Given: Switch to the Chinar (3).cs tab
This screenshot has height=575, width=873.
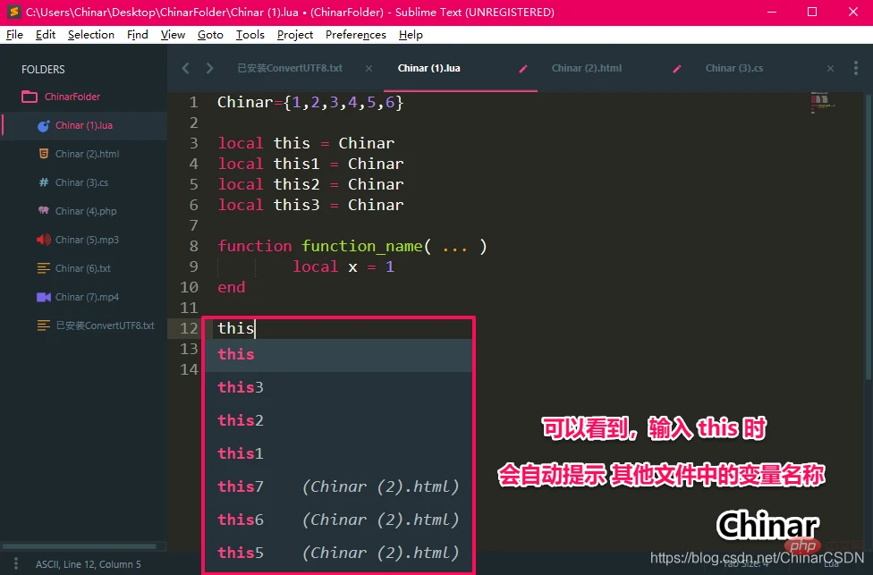Looking at the screenshot, I should (733, 68).
